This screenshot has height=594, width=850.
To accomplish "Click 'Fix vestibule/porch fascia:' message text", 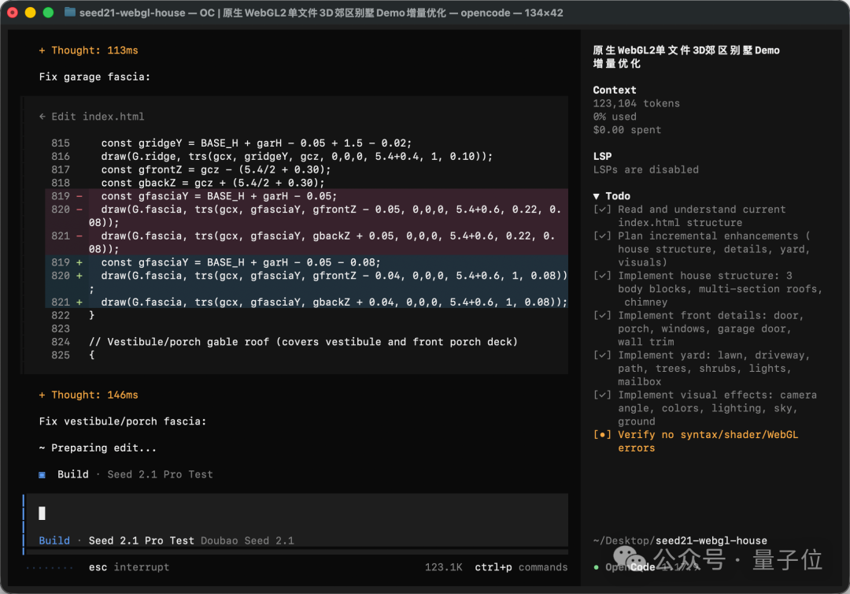I will (x=123, y=421).
